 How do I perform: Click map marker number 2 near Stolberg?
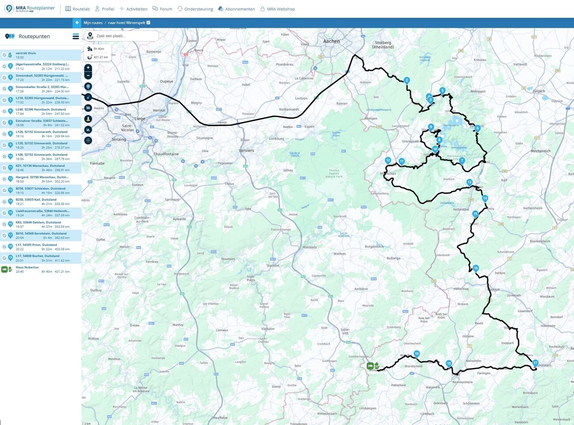407,80
